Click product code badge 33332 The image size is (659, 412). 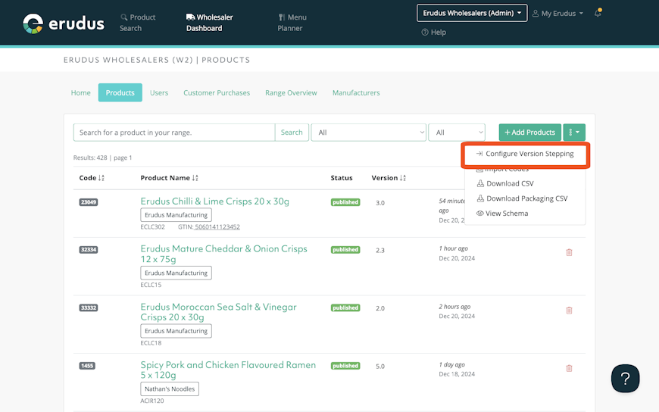tap(89, 307)
